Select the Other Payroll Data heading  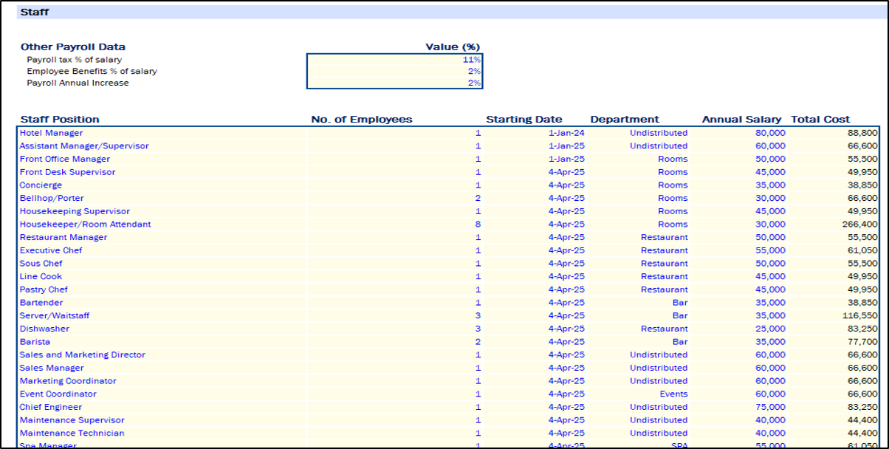[x=73, y=47]
